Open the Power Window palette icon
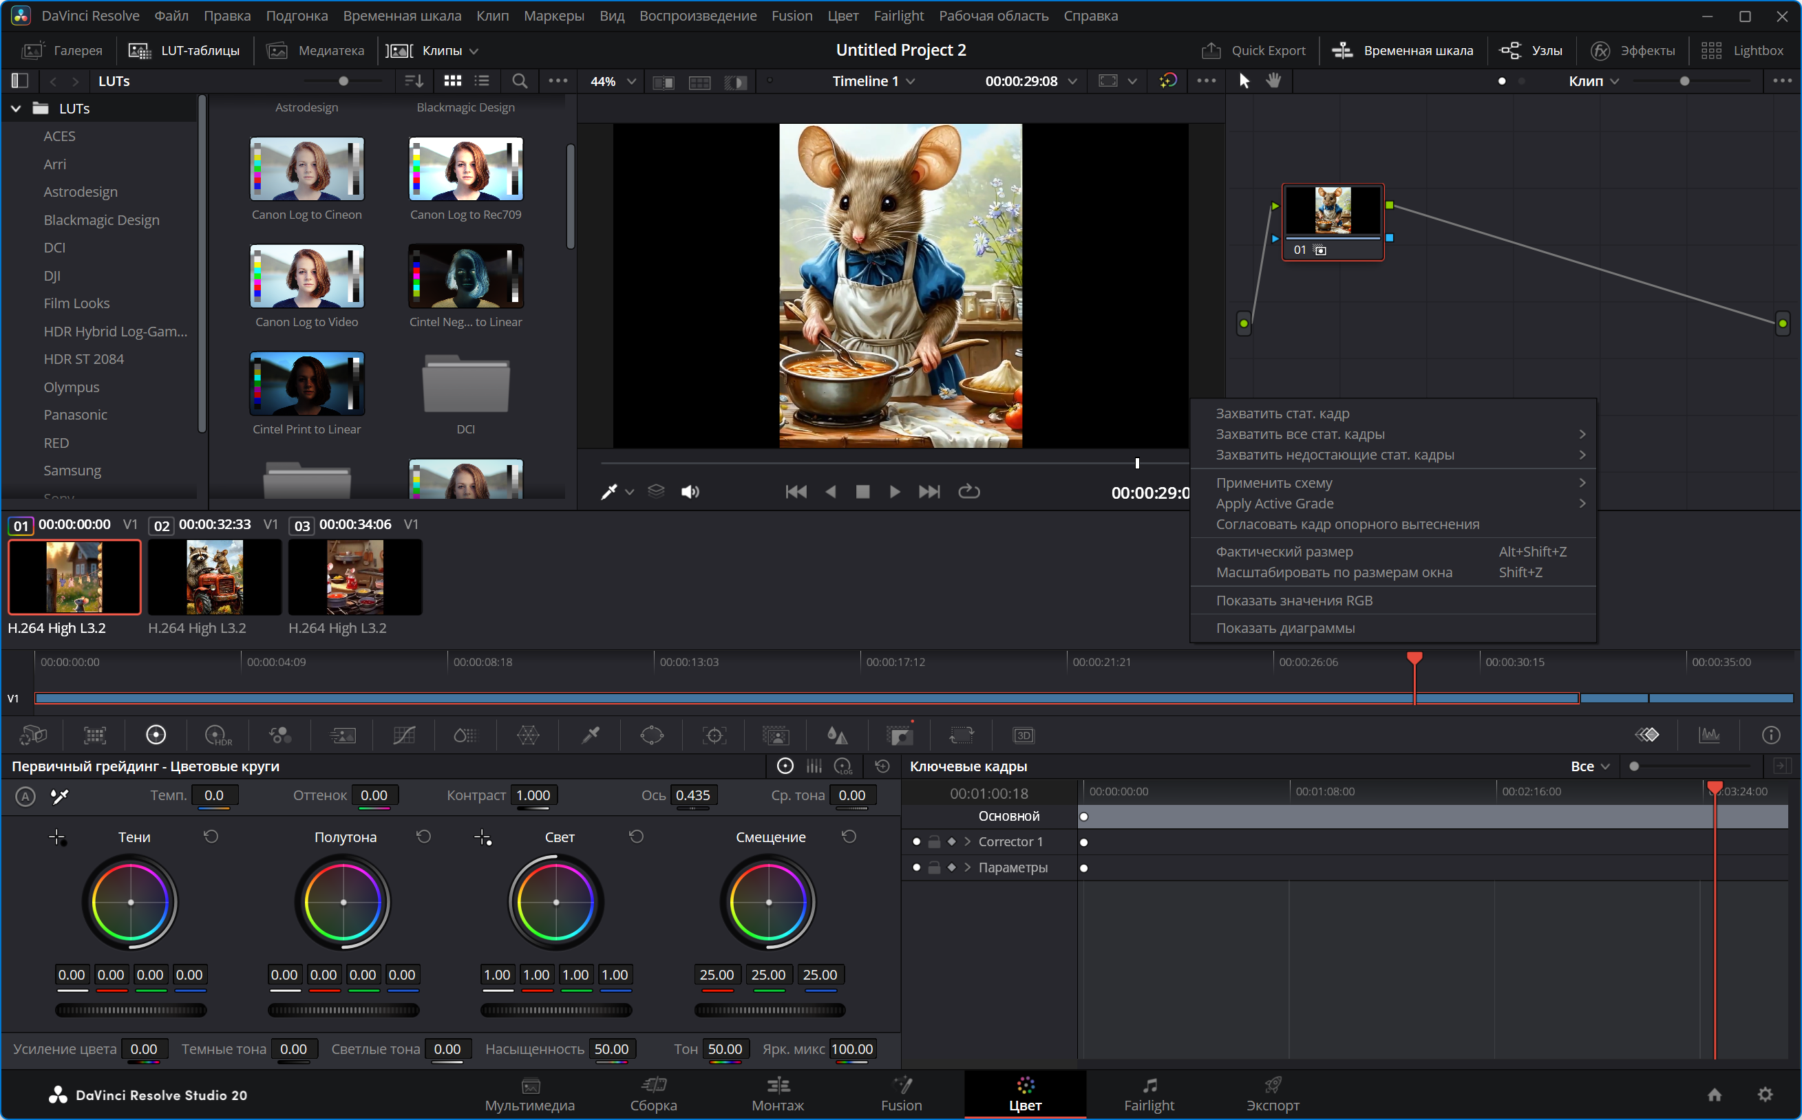 pos(651,735)
